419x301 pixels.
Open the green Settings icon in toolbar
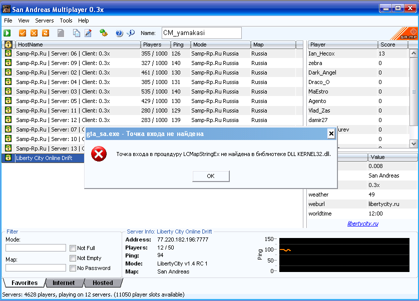tap(104, 33)
